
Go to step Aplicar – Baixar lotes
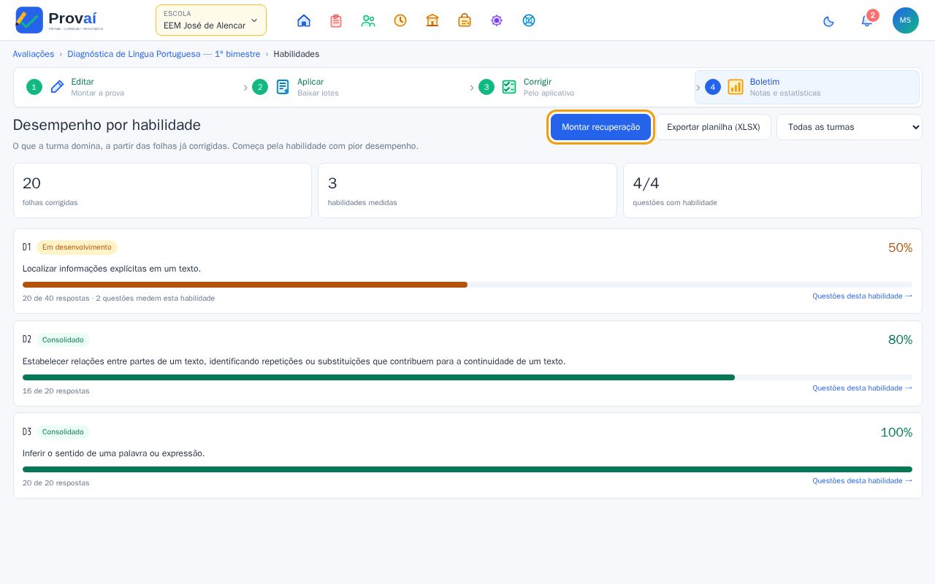click(354, 88)
